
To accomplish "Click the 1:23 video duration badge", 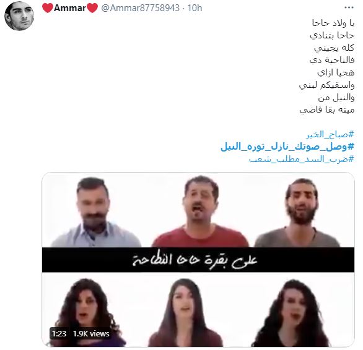I will pos(59,333).
